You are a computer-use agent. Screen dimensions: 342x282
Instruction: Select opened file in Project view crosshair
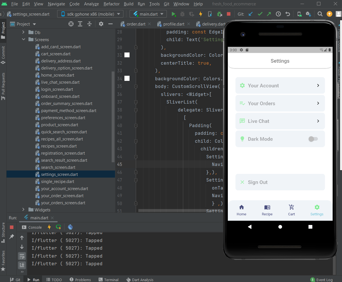coord(71,24)
